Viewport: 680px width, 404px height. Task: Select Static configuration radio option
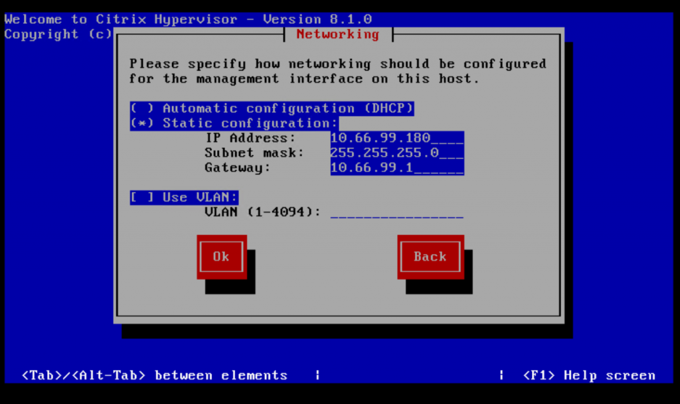pyautogui.click(x=234, y=123)
